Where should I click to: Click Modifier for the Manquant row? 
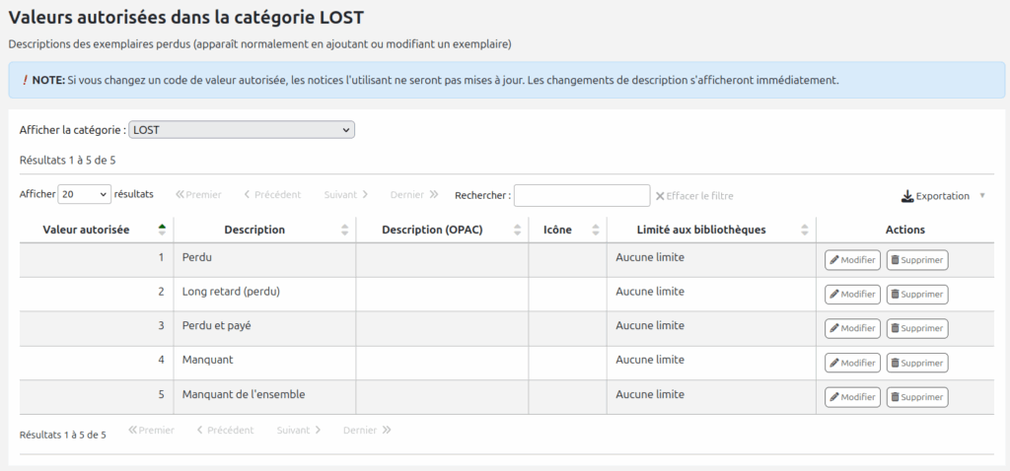click(852, 363)
